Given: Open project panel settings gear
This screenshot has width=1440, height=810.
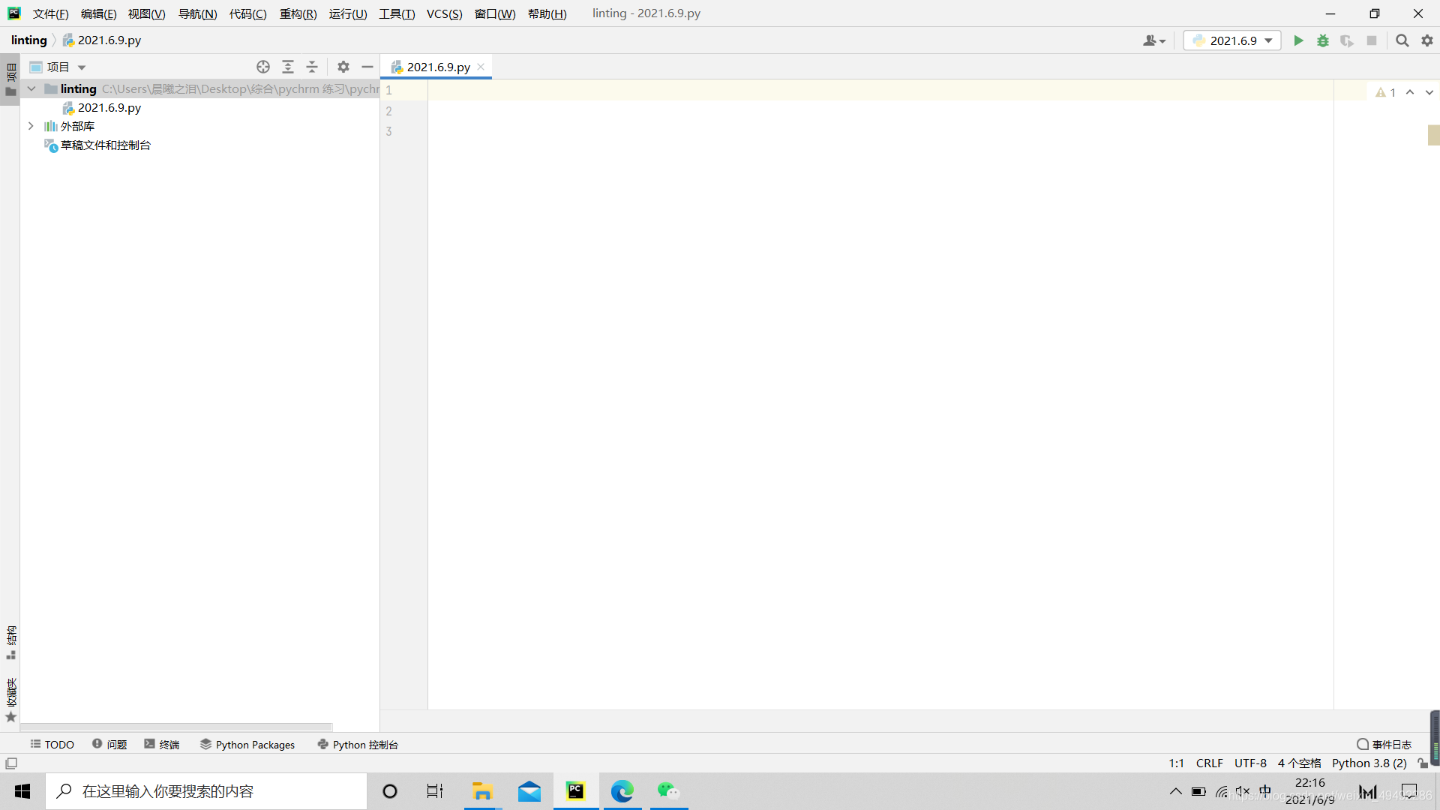Looking at the screenshot, I should point(343,67).
